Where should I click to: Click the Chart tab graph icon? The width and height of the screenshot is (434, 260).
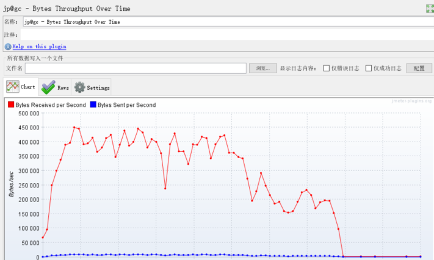pos(13,87)
